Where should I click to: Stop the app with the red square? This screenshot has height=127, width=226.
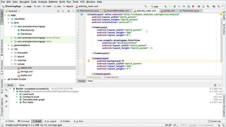coord(193,6)
